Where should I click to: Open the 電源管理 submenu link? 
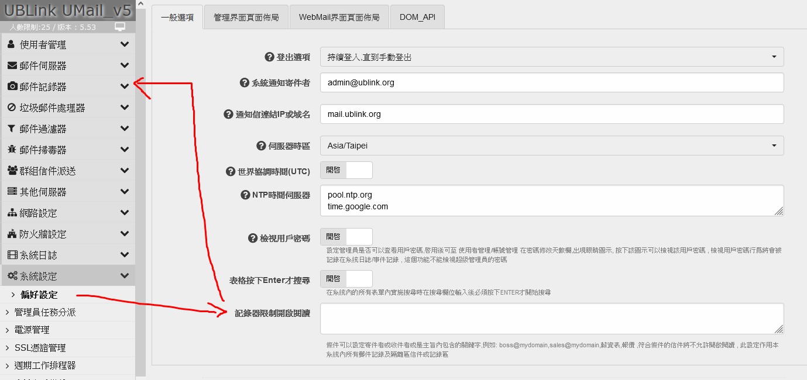tap(32, 330)
